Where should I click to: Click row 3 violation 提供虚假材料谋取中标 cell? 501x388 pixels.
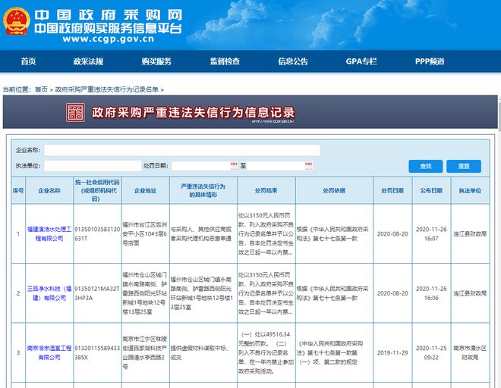click(x=203, y=352)
